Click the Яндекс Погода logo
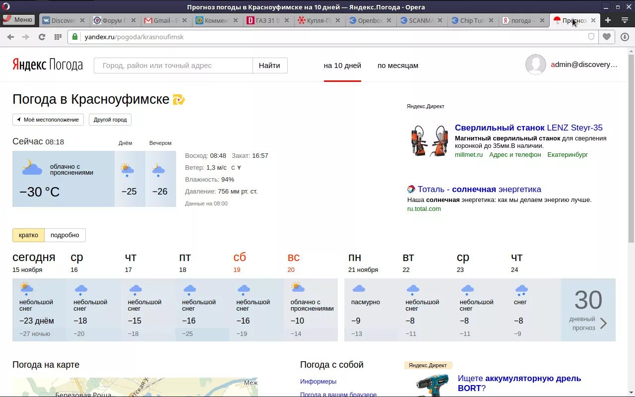 pos(48,65)
